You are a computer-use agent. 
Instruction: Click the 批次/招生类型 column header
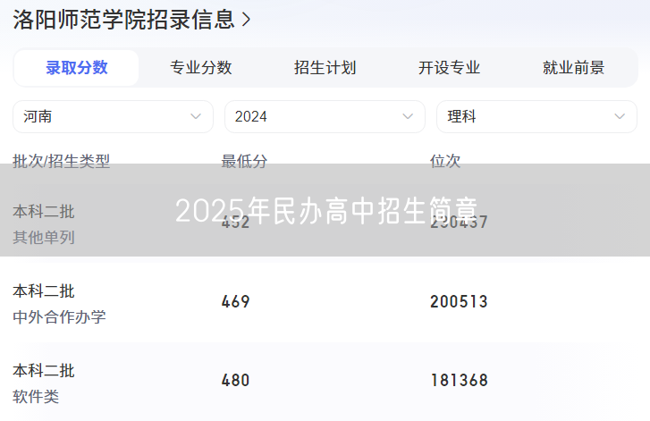click(62, 161)
